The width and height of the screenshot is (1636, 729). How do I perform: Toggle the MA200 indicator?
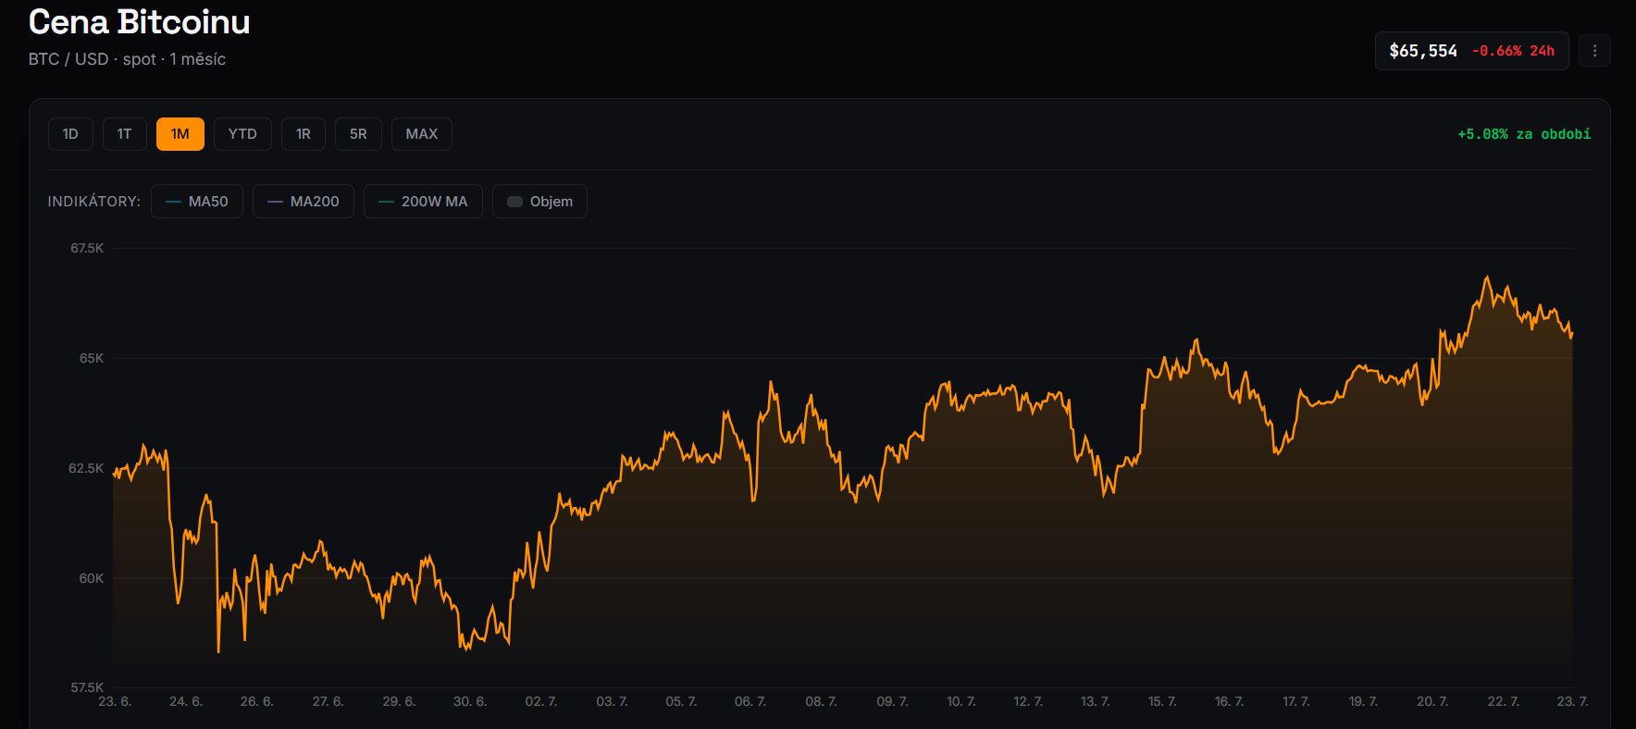click(x=304, y=202)
